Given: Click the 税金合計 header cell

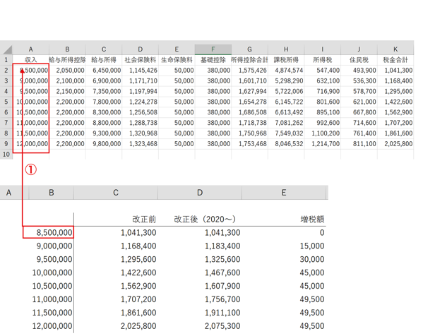Looking at the screenshot, I should 395,60.
